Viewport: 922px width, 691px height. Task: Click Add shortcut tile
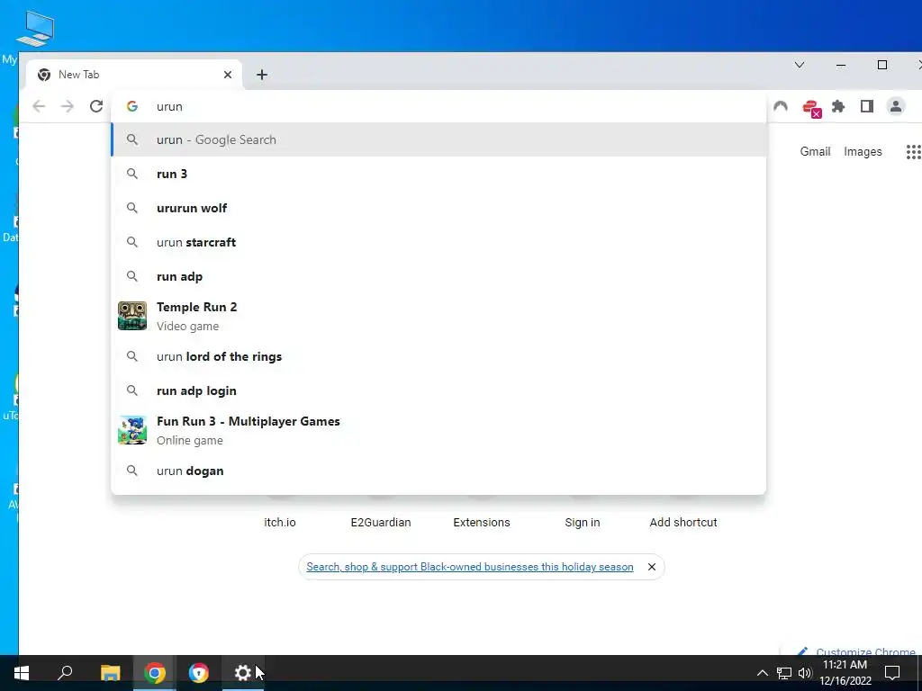coord(683,523)
